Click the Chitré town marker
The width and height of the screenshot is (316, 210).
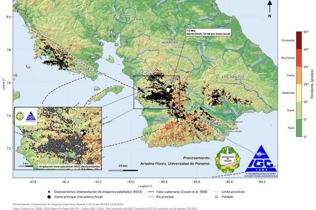(223, 23)
